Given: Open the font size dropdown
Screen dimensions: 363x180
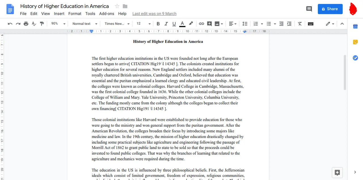Looking at the screenshot, I should [x=143, y=24].
